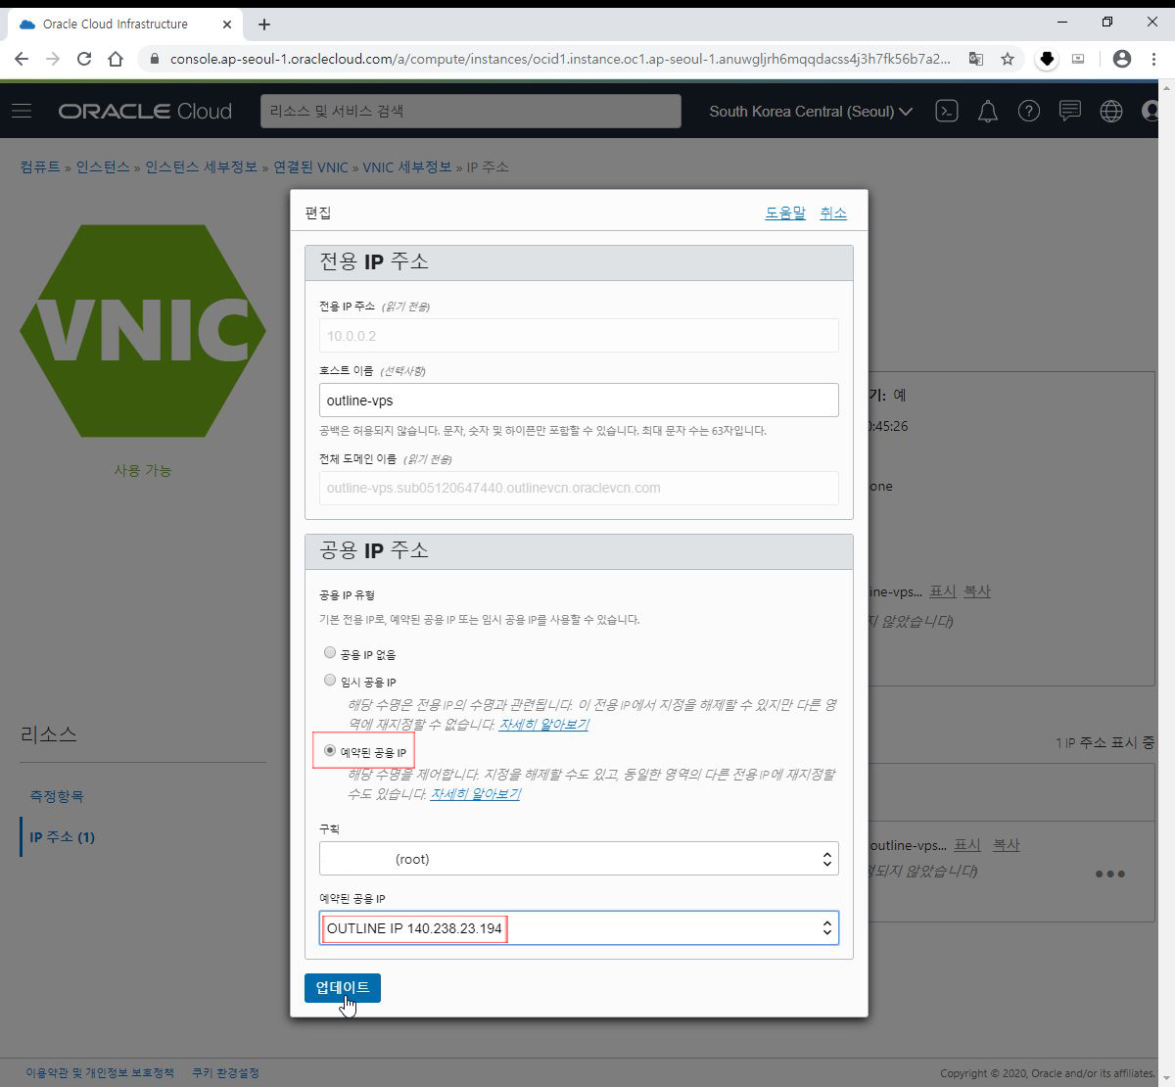1175x1087 pixels.
Task: Open Chrome profile avatar icon
Action: click(x=1122, y=59)
